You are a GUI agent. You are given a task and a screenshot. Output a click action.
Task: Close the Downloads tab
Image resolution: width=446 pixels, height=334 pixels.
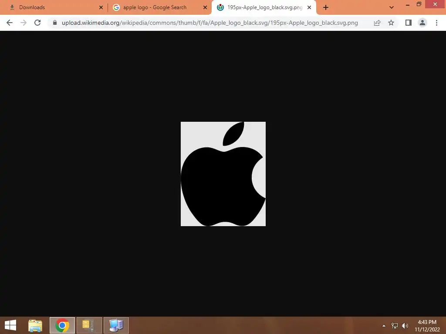point(101,7)
